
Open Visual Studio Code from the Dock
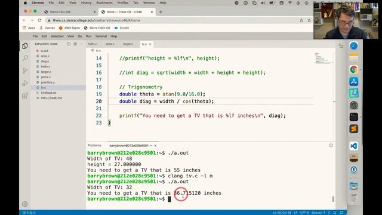[354, 146]
